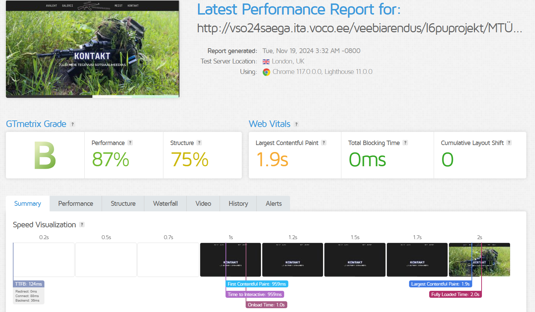Click the website screenshot preview thumbnail
Screen dimensions: 535x312
tap(93, 49)
